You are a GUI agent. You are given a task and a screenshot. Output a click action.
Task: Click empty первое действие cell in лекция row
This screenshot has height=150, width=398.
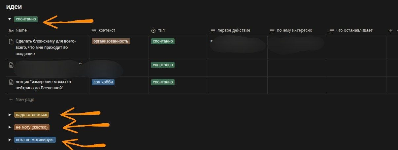tap(238, 85)
